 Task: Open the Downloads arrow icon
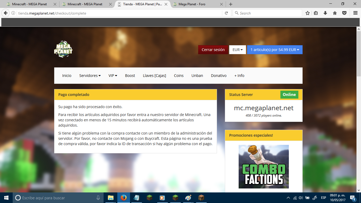325,13
